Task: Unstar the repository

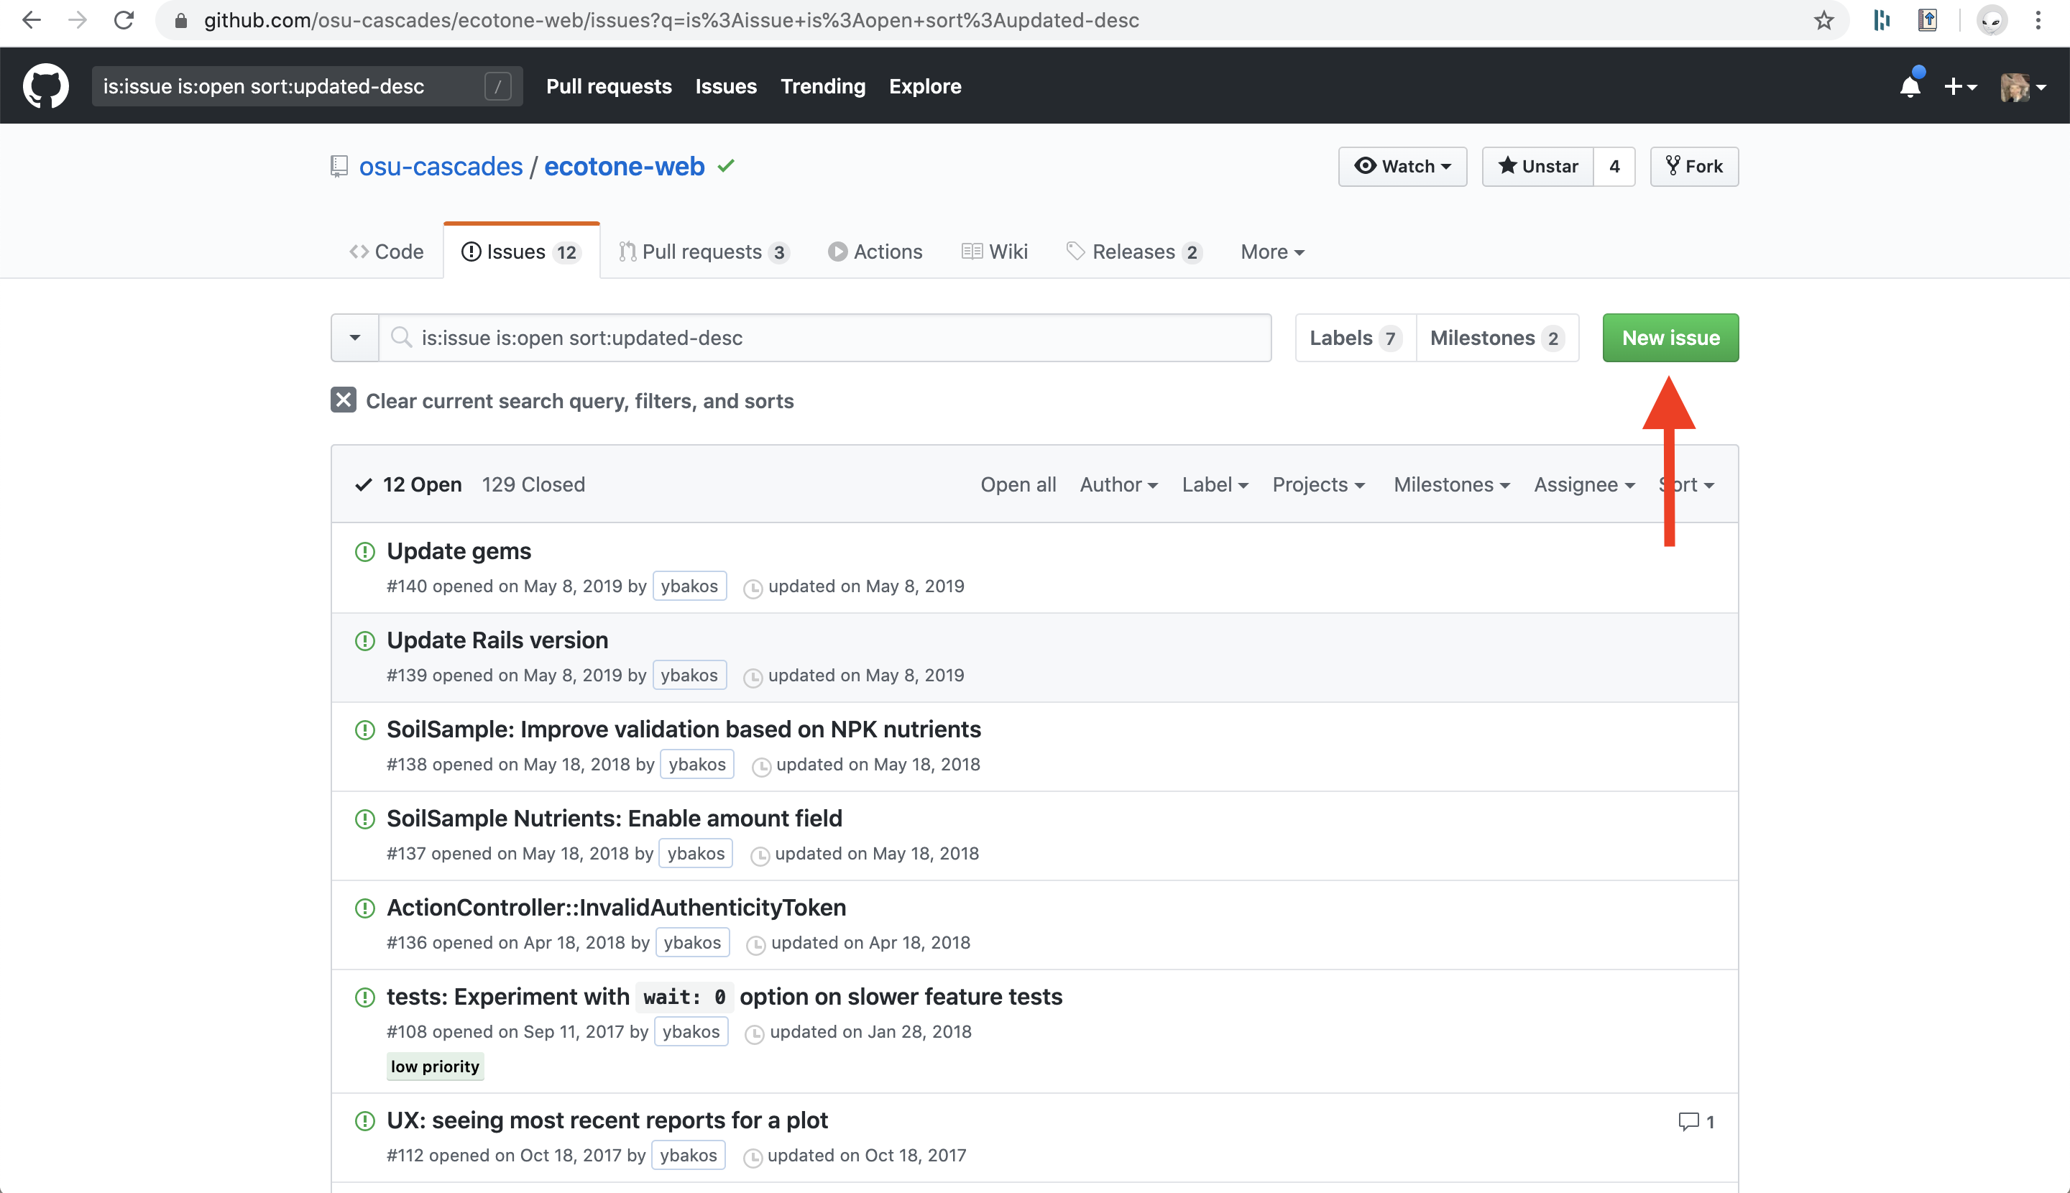Action: click(1538, 166)
